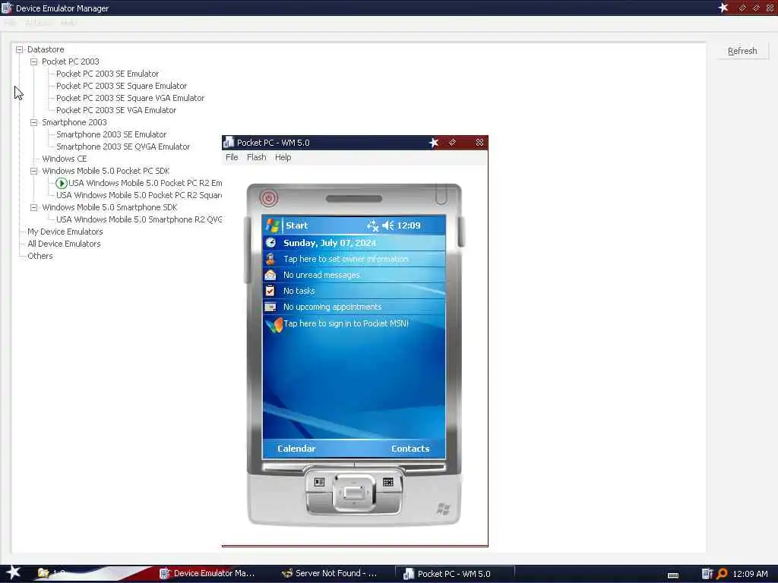The width and height of the screenshot is (778, 583).
Task: Click the Refresh button
Action: (742, 51)
